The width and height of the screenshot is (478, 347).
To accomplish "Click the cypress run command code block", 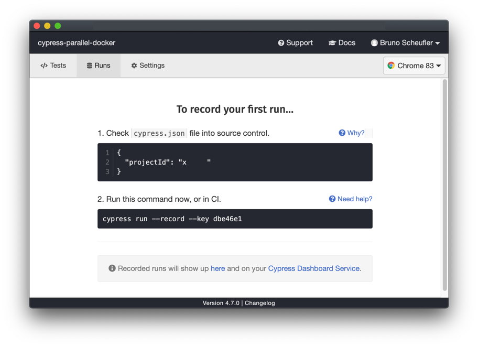I will click(x=235, y=219).
